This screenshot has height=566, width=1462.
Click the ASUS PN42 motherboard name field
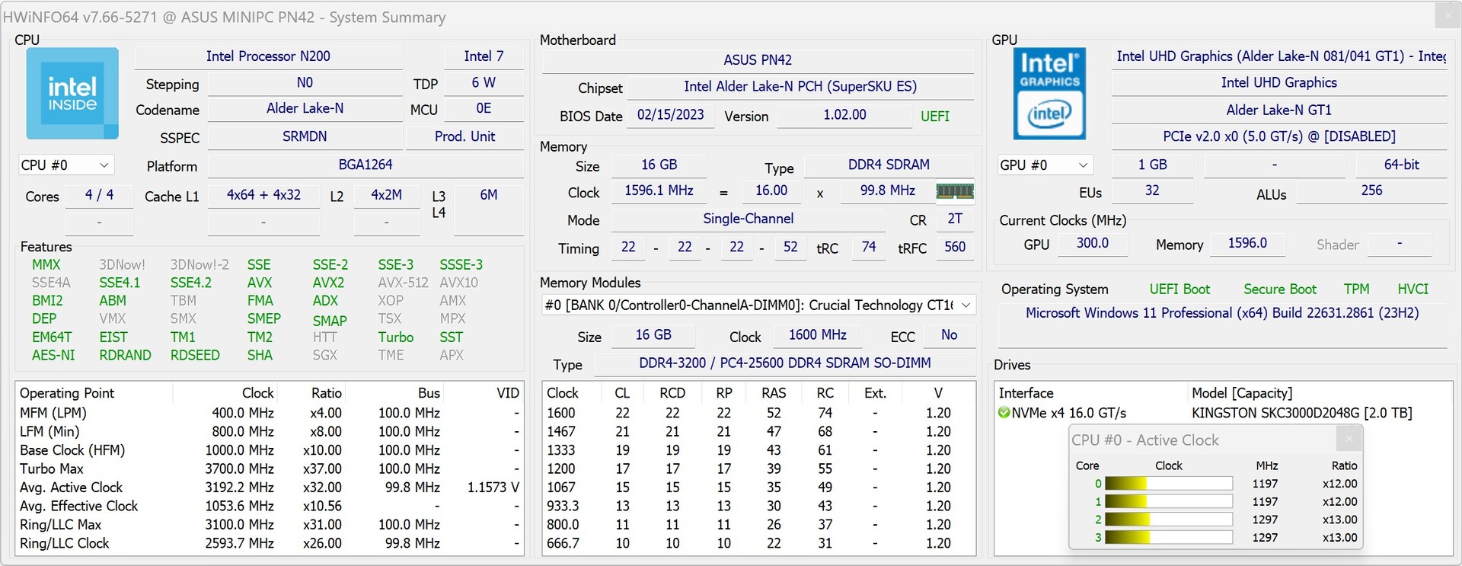click(x=757, y=60)
